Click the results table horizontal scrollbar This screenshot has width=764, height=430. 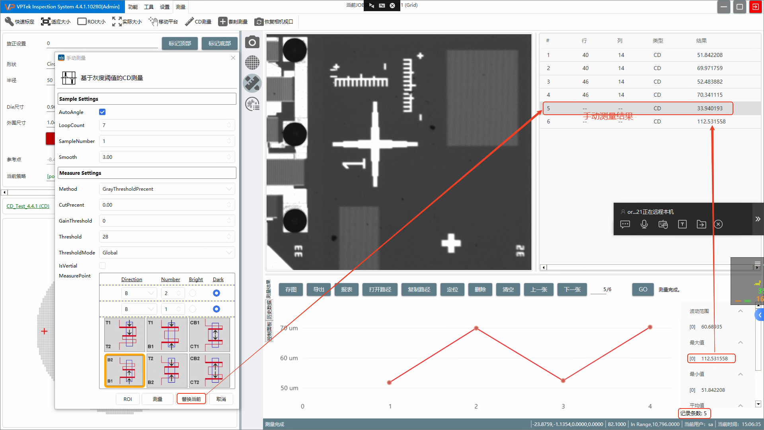[x=650, y=268]
